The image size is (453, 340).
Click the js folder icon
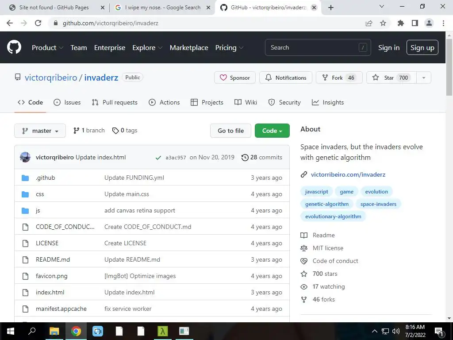click(x=25, y=211)
